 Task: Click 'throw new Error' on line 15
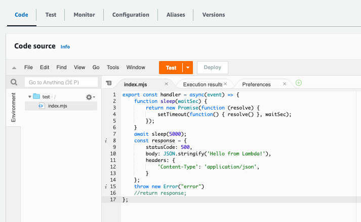pyautogui.click(x=156, y=187)
